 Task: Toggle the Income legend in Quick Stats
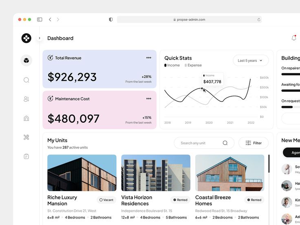[x=172, y=65]
